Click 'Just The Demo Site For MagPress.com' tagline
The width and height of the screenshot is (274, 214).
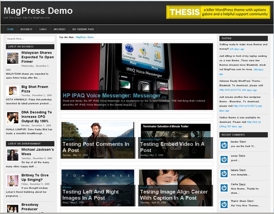(27, 18)
